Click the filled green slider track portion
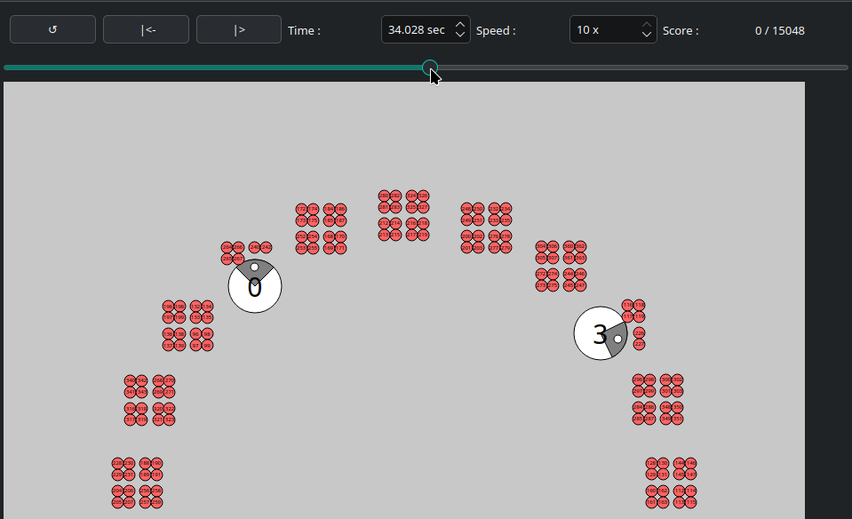852x519 pixels. [213, 68]
